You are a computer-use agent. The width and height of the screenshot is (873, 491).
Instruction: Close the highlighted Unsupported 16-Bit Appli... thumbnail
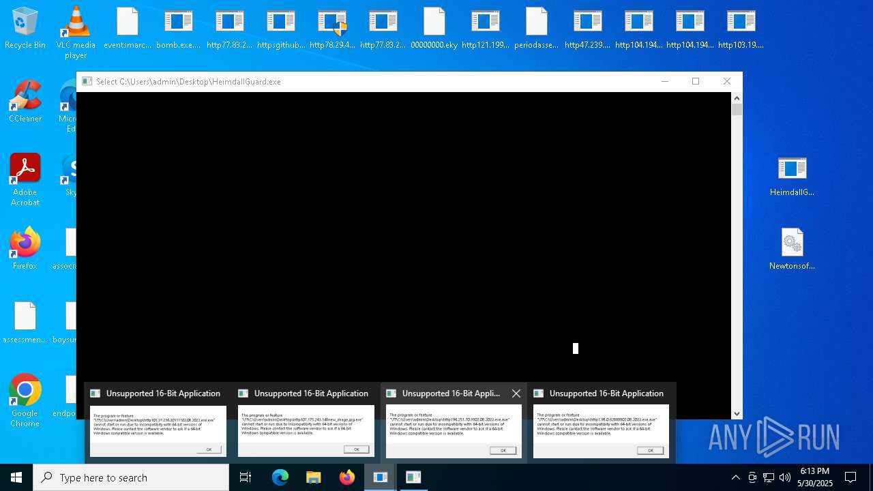click(516, 393)
